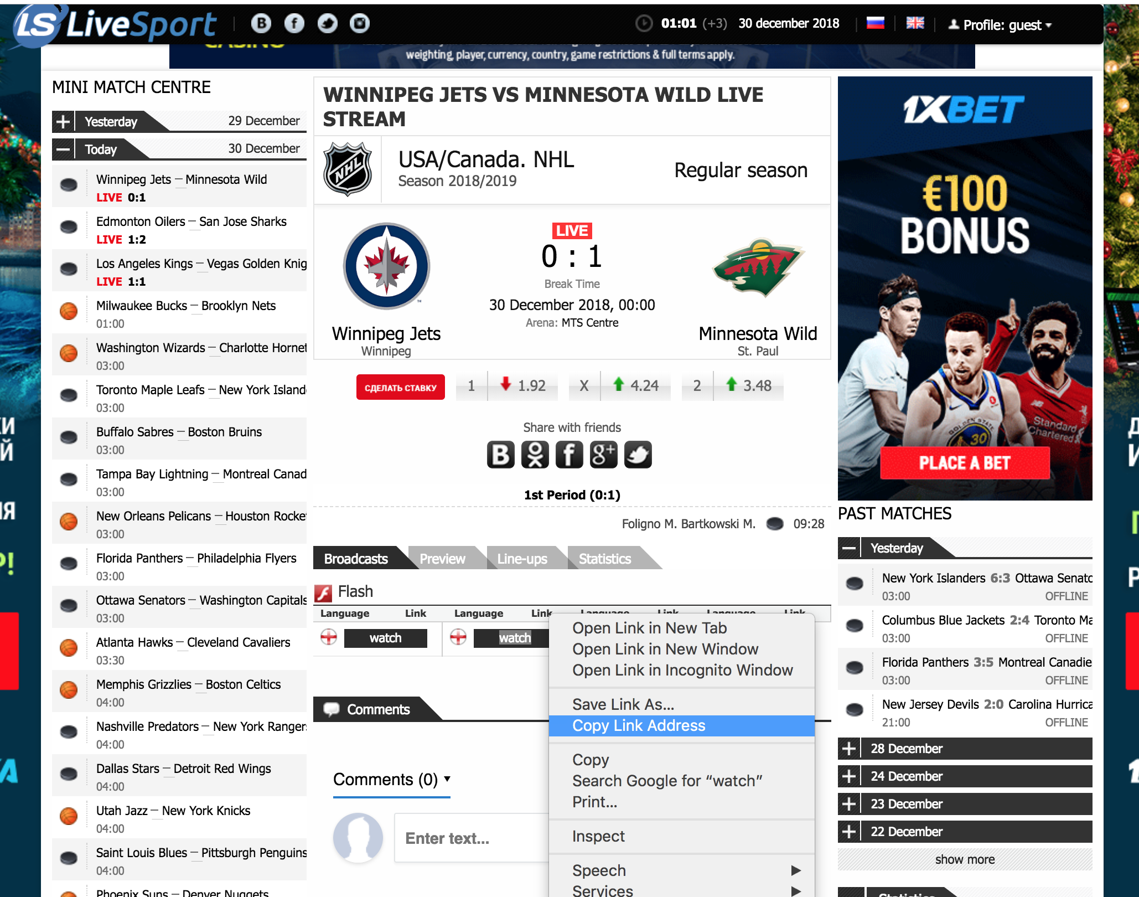Collapse Yesterday past matches section
The height and width of the screenshot is (897, 1139).
tap(849, 548)
